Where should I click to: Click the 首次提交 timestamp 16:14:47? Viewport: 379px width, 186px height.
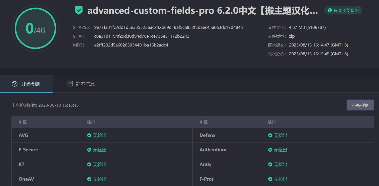(318, 45)
